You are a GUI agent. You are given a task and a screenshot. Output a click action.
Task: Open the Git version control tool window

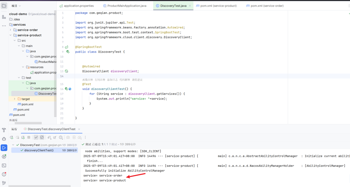click(4, 183)
